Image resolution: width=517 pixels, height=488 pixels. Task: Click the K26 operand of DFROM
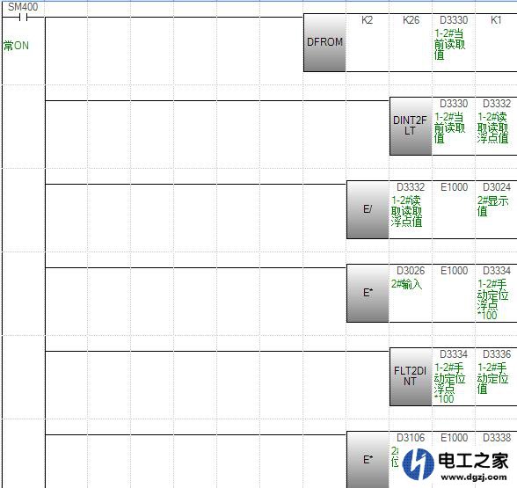pyautogui.click(x=411, y=20)
